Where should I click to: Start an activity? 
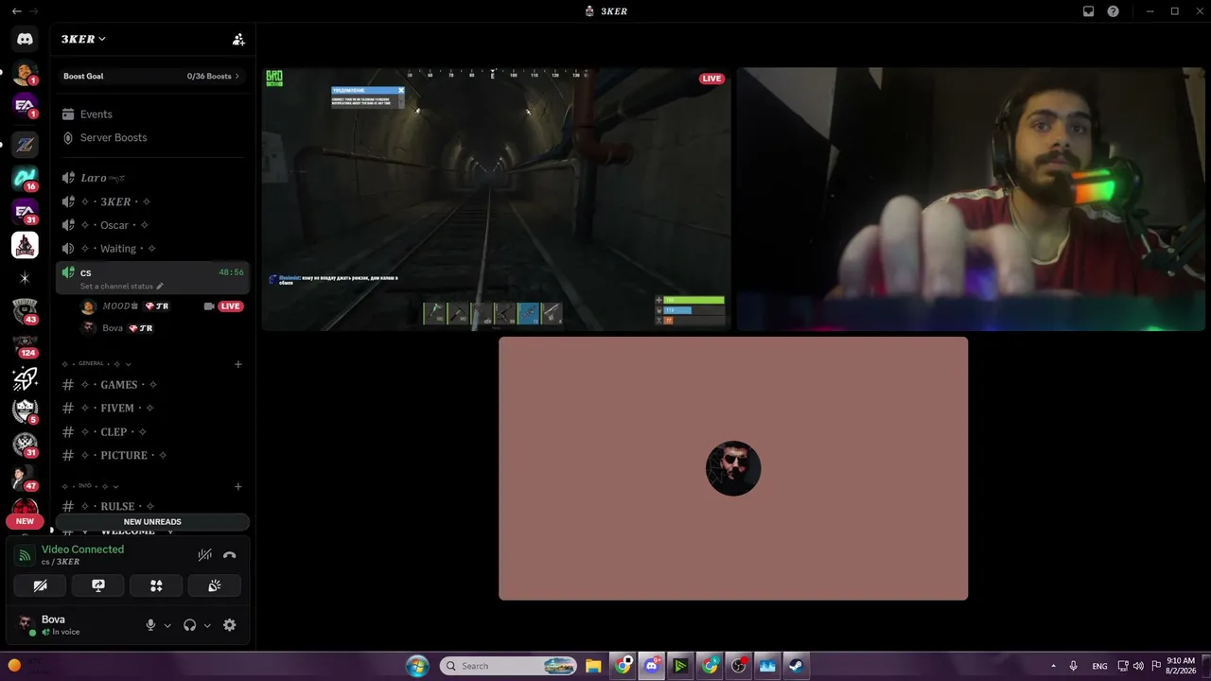(156, 586)
